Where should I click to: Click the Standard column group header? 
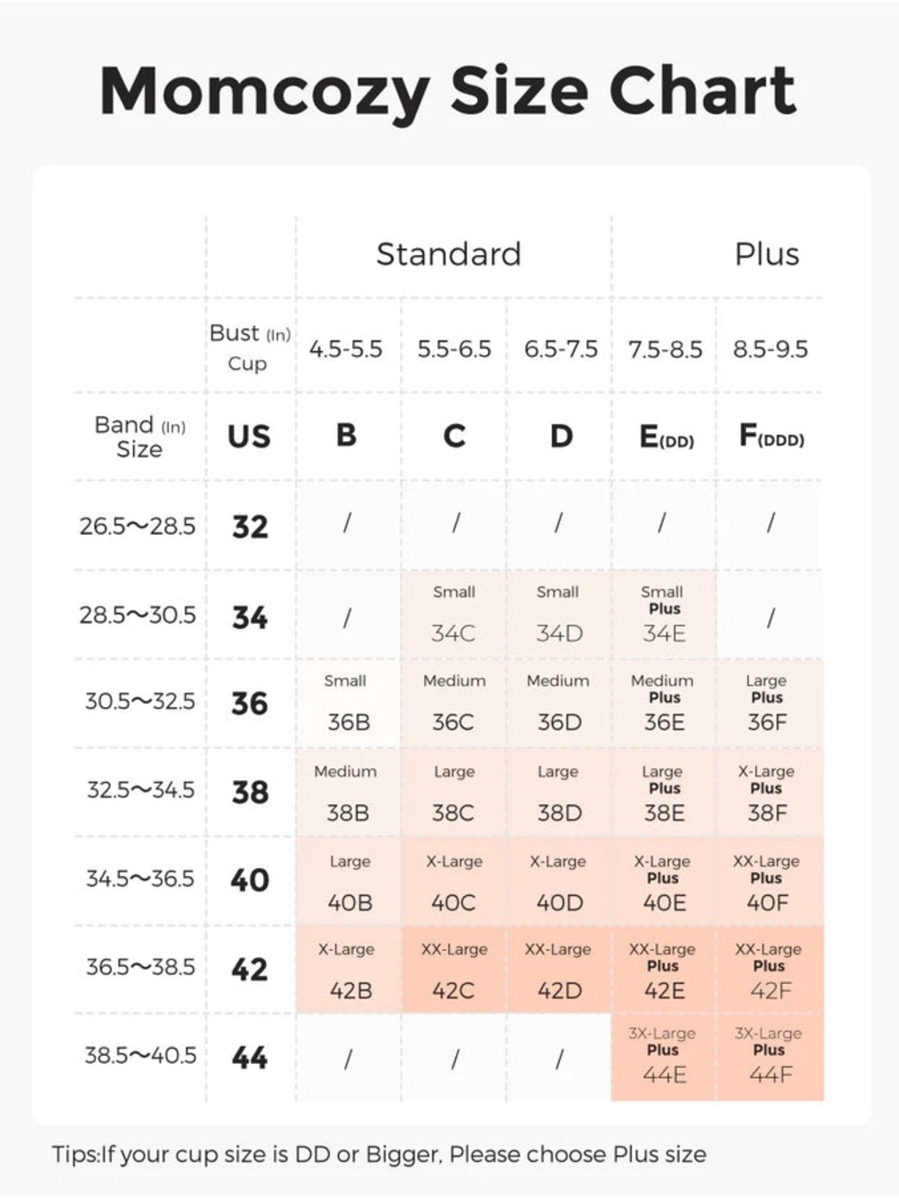point(449,254)
